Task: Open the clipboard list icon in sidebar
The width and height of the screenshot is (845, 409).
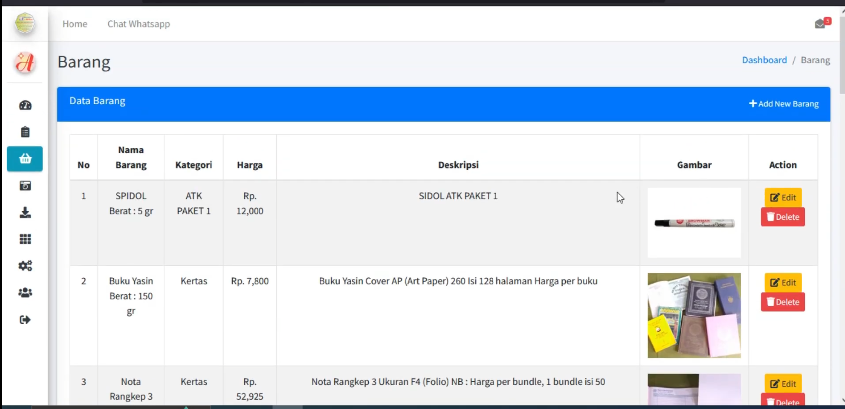Action: coord(25,132)
